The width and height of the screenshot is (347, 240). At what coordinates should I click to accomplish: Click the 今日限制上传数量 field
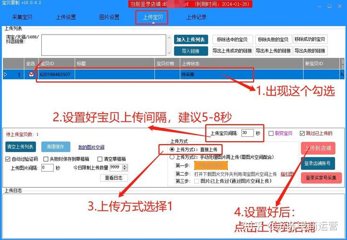[116, 168]
